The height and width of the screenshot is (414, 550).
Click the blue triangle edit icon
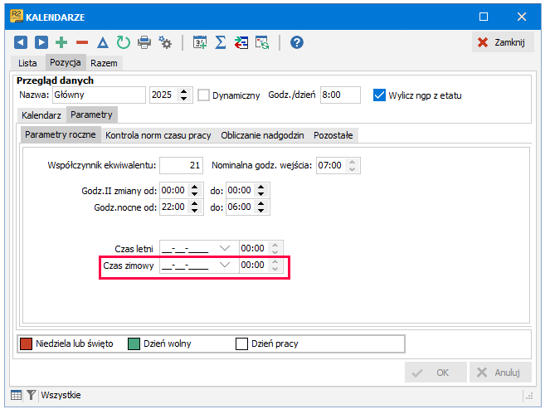103,42
